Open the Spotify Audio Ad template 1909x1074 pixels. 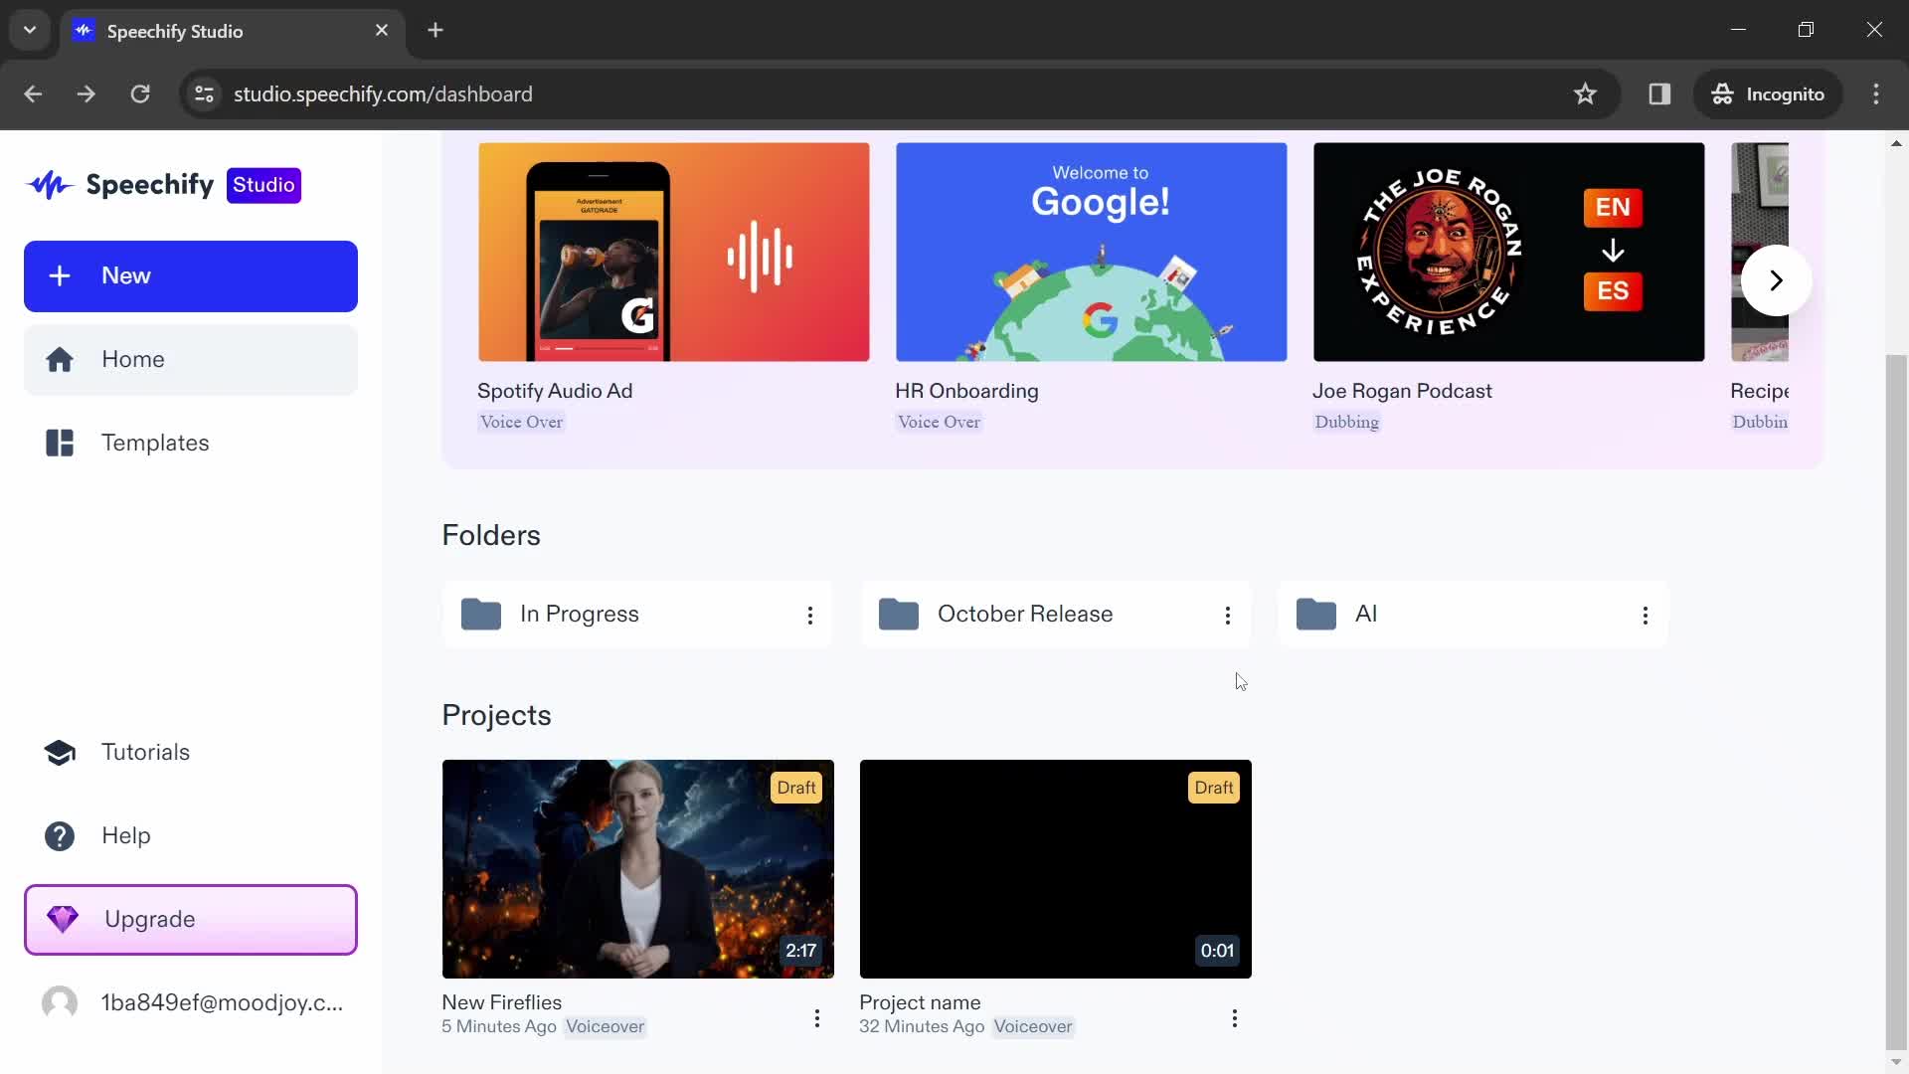tap(674, 252)
